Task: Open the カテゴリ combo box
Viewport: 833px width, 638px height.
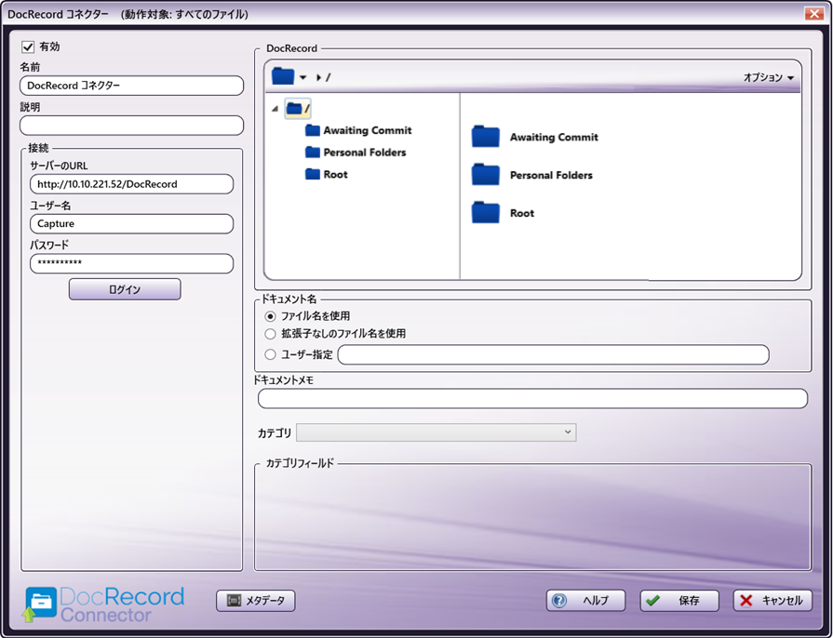Action: [x=437, y=432]
